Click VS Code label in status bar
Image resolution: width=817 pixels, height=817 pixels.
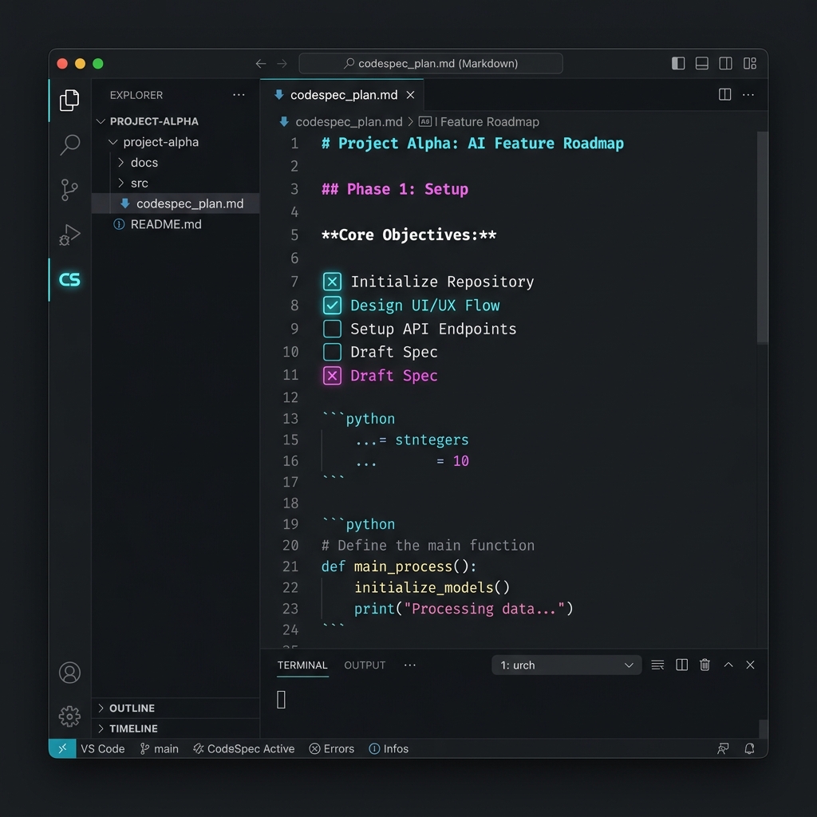pyautogui.click(x=103, y=748)
